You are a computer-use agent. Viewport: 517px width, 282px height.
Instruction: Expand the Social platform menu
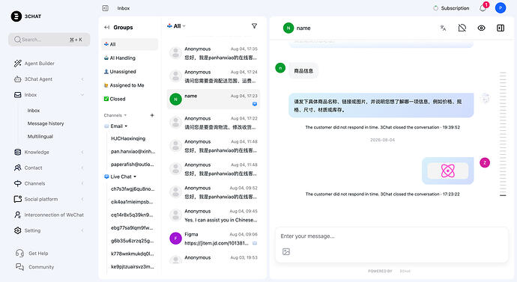pos(49,199)
